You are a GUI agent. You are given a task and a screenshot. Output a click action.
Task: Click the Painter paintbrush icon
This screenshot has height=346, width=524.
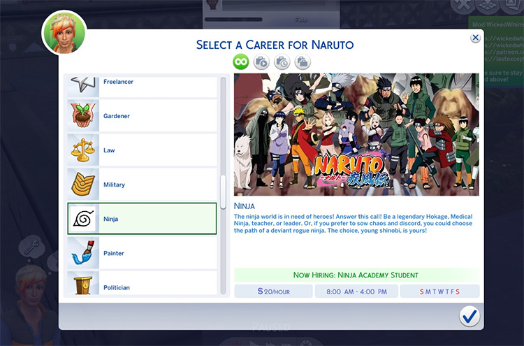tap(83, 253)
